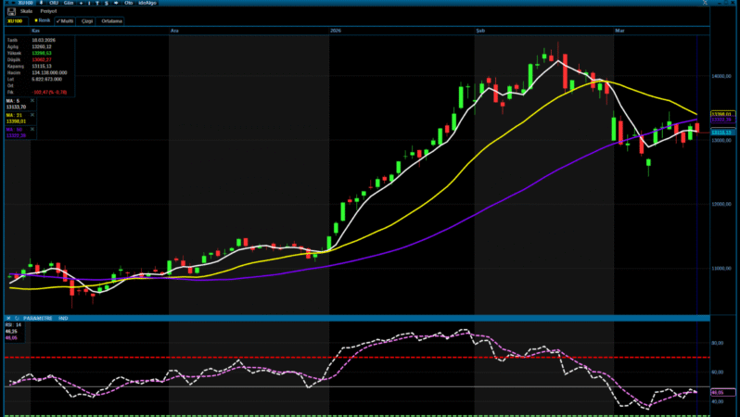Remove the MA 50 indicator

(x=32, y=129)
